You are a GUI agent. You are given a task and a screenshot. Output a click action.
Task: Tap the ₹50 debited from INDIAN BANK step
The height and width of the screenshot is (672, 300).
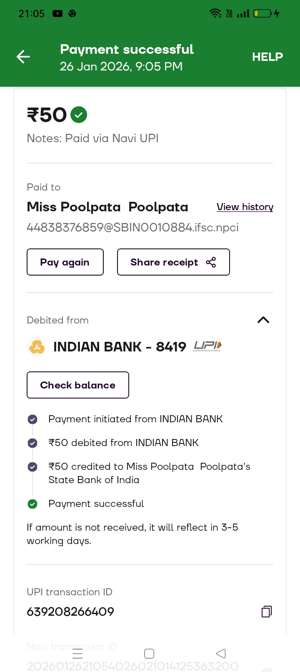(123, 443)
